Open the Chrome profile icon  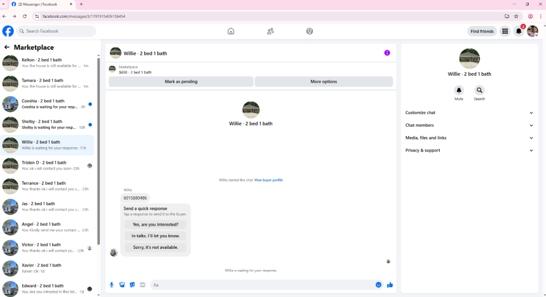pos(530,17)
